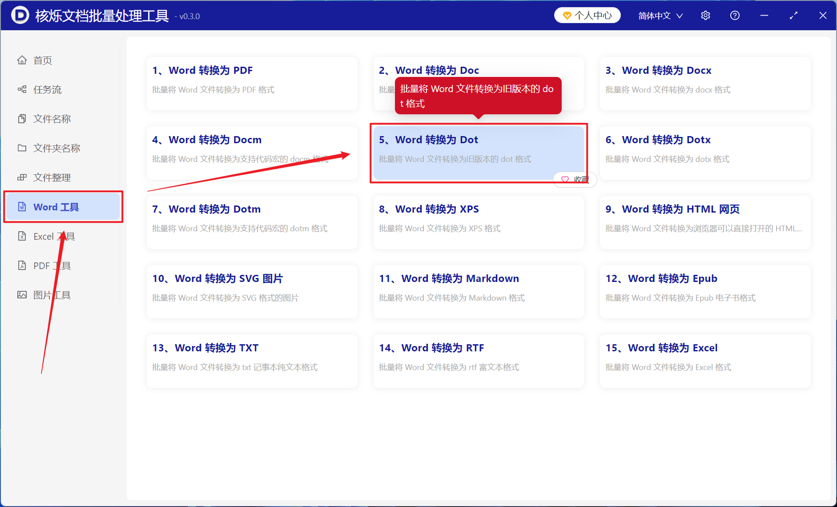Select Word 工具 sidebar item

point(62,207)
